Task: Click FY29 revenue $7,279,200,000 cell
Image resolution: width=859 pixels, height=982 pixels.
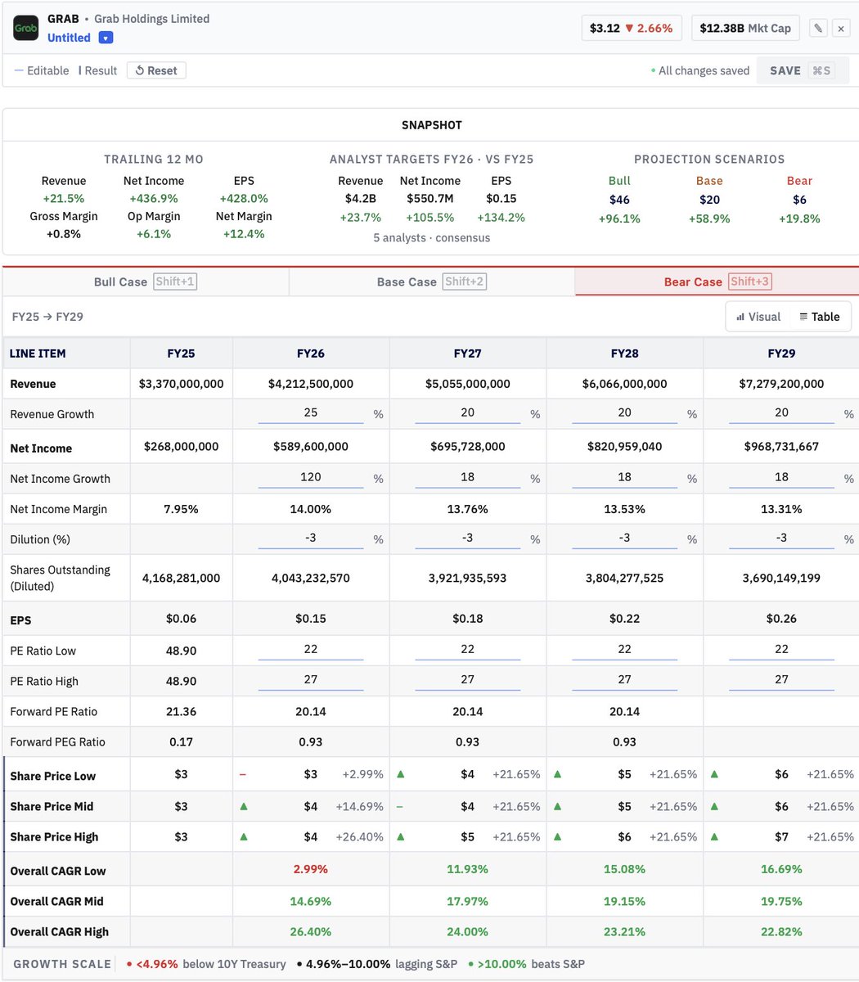Action: click(781, 384)
